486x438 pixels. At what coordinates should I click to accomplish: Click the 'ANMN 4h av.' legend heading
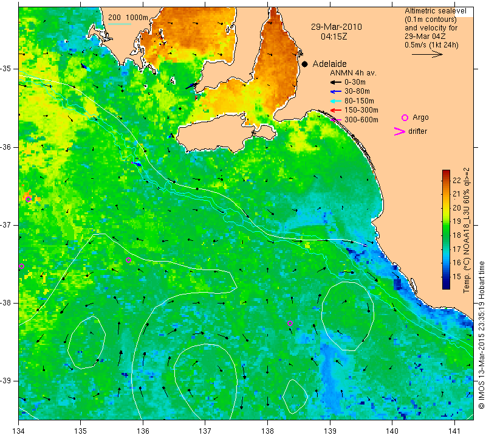coord(353,73)
